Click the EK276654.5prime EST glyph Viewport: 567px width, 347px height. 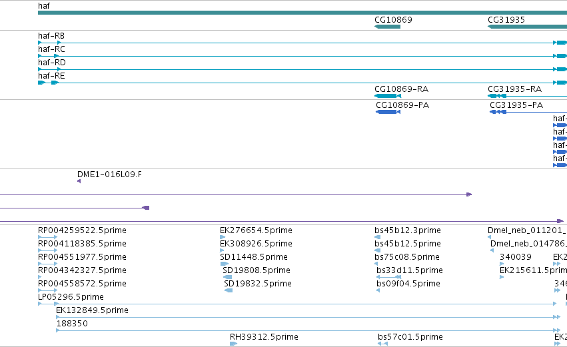(x=223, y=237)
